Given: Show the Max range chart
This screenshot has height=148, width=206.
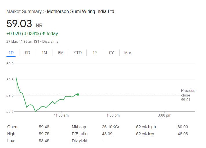Looking at the screenshot, I should pyautogui.click(x=128, y=53).
